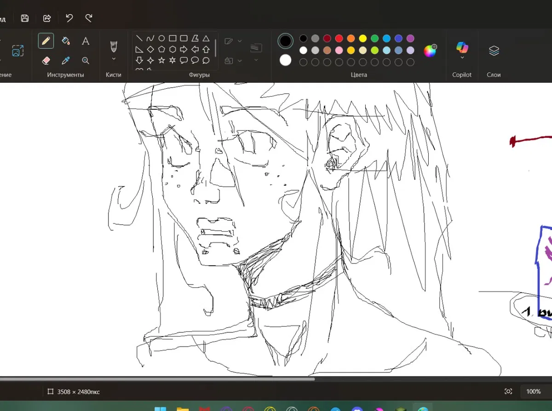Open the Copilot dropdown menu
Image resolution: width=552 pixels, height=411 pixels.
462,58
